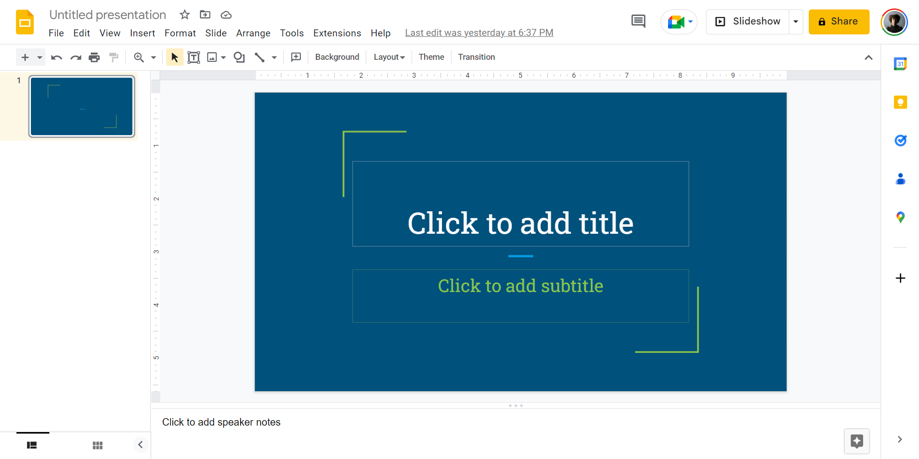Click the Add comment toolbar icon
The height and width of the screenshot is (459, 919).
[x=296, y=57]
